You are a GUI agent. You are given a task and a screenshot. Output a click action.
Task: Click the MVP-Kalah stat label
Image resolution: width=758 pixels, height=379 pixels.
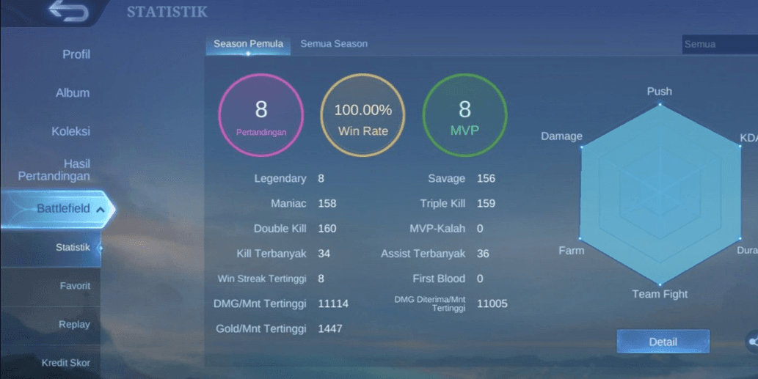437,229
